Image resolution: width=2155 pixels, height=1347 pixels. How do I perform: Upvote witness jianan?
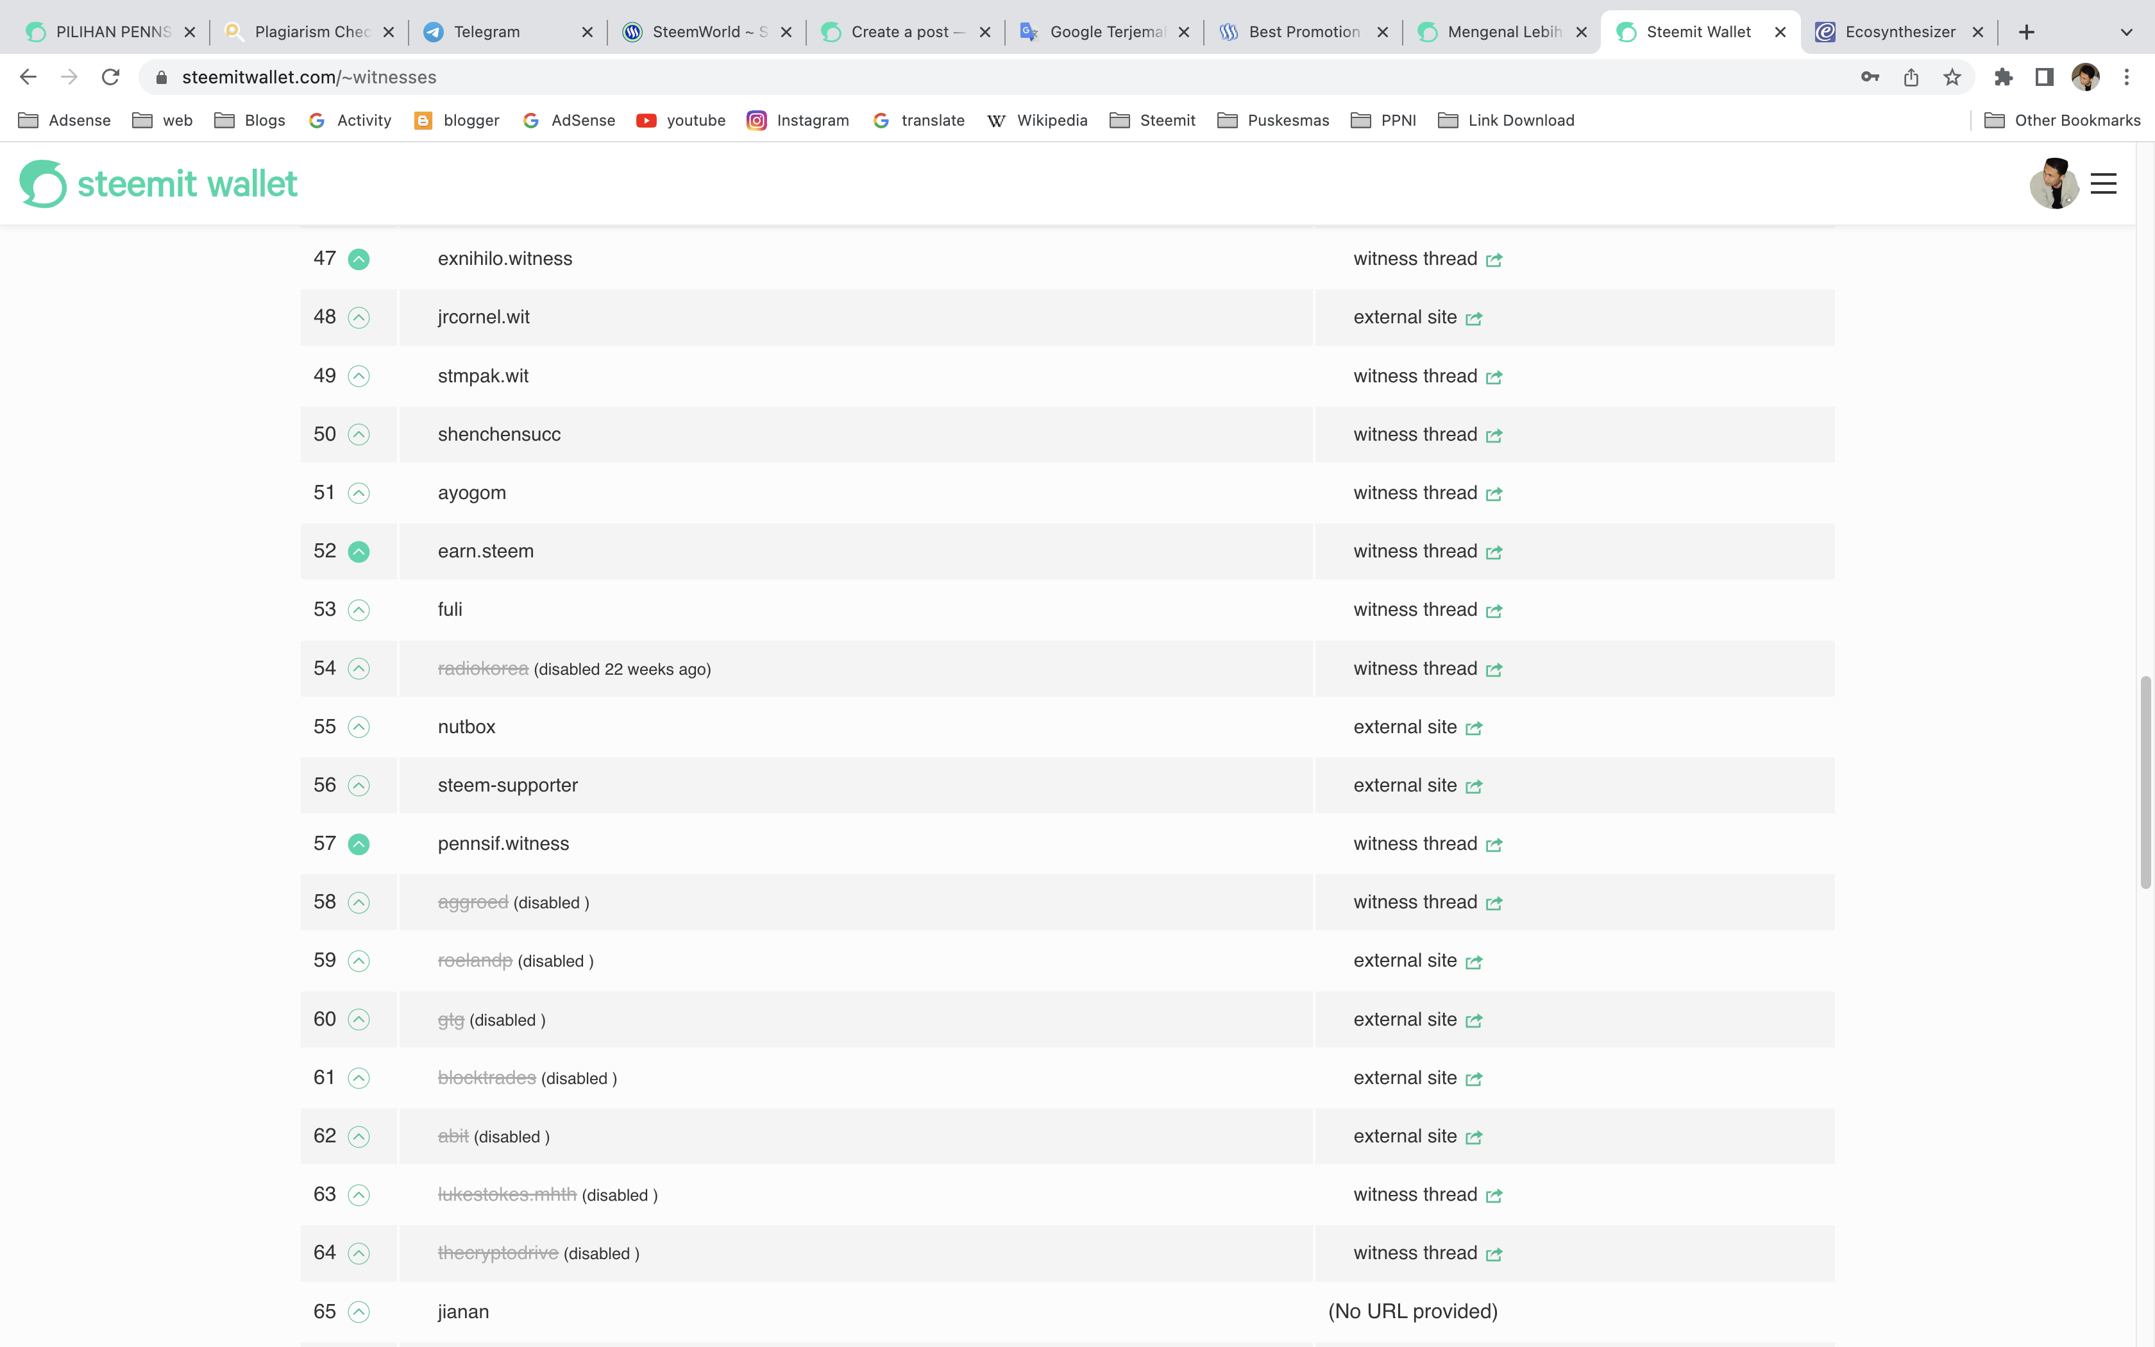click(x=359, y=1312)
